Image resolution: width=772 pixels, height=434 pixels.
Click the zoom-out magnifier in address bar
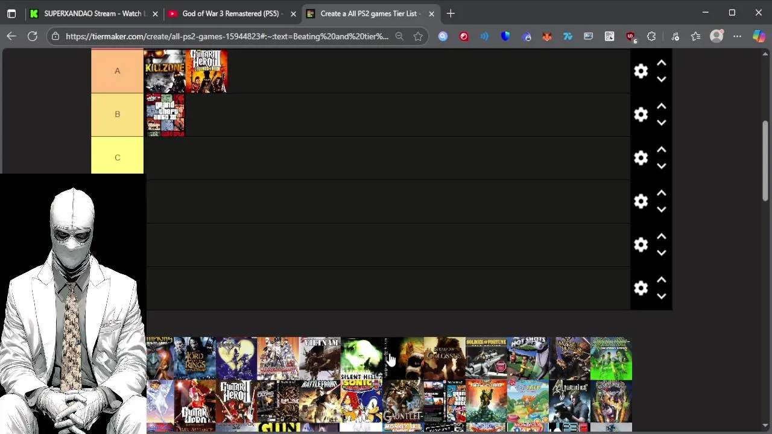[399, 36]
